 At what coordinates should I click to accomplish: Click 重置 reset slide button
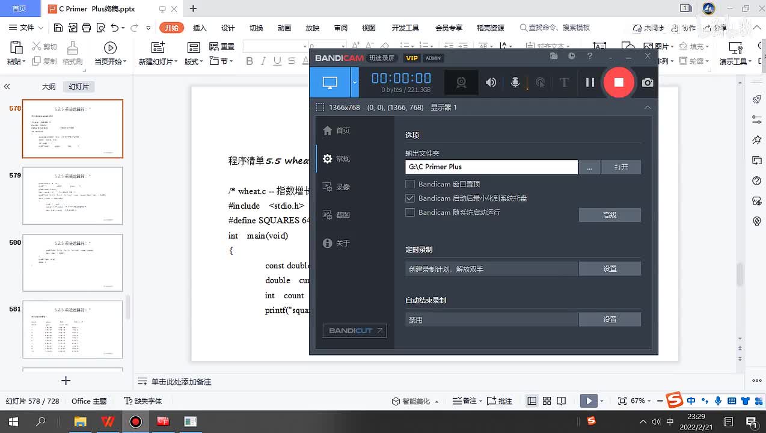222,47
